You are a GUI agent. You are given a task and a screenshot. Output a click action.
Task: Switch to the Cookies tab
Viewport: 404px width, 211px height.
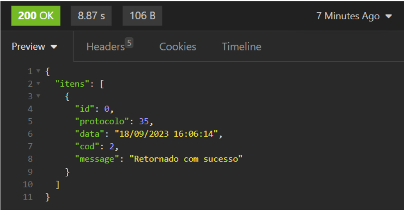click(178, 47)
